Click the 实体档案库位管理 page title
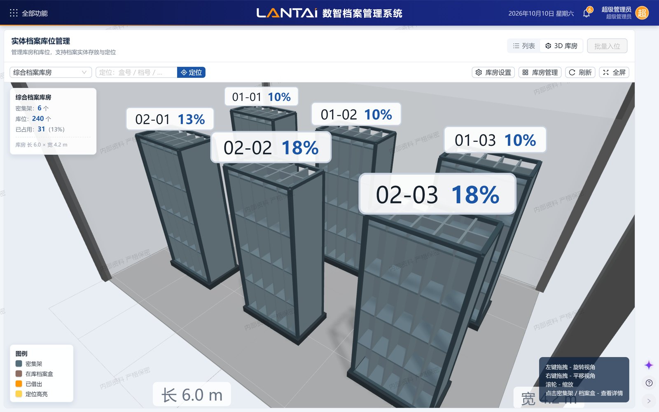This screenshot has width=659, height=412. point(40,41)
